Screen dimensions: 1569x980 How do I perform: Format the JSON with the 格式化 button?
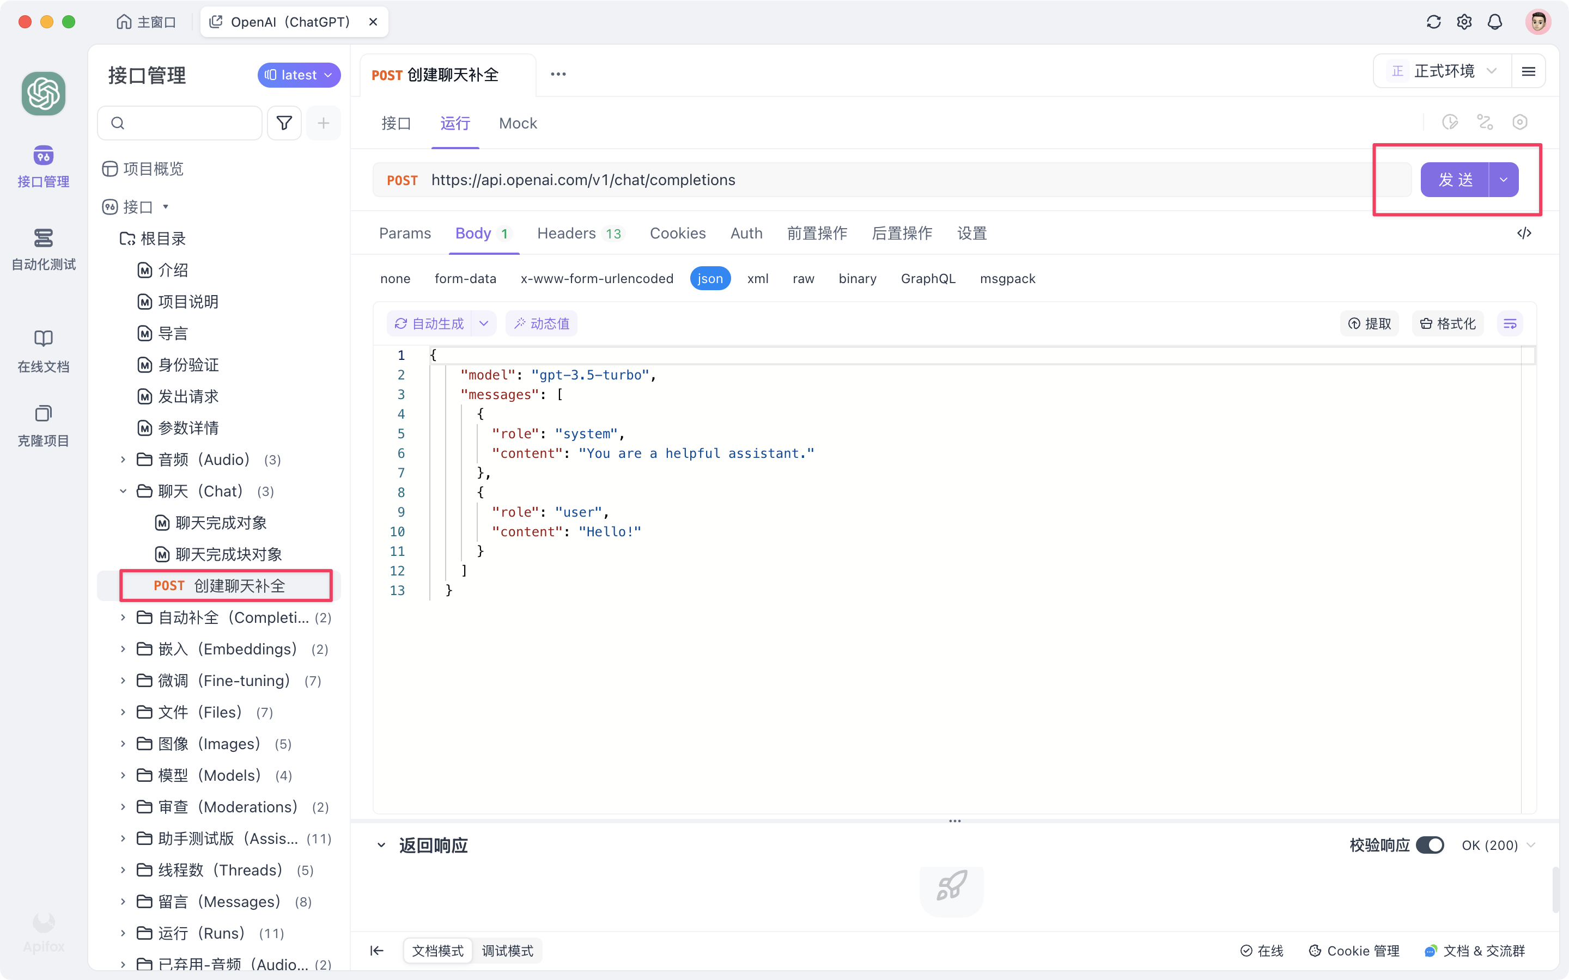1448,323
